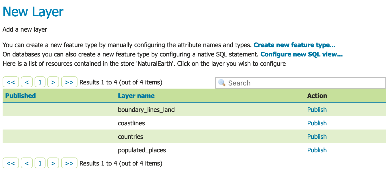
Task: Jump to last page using top >> button
Action: (69, 82)
